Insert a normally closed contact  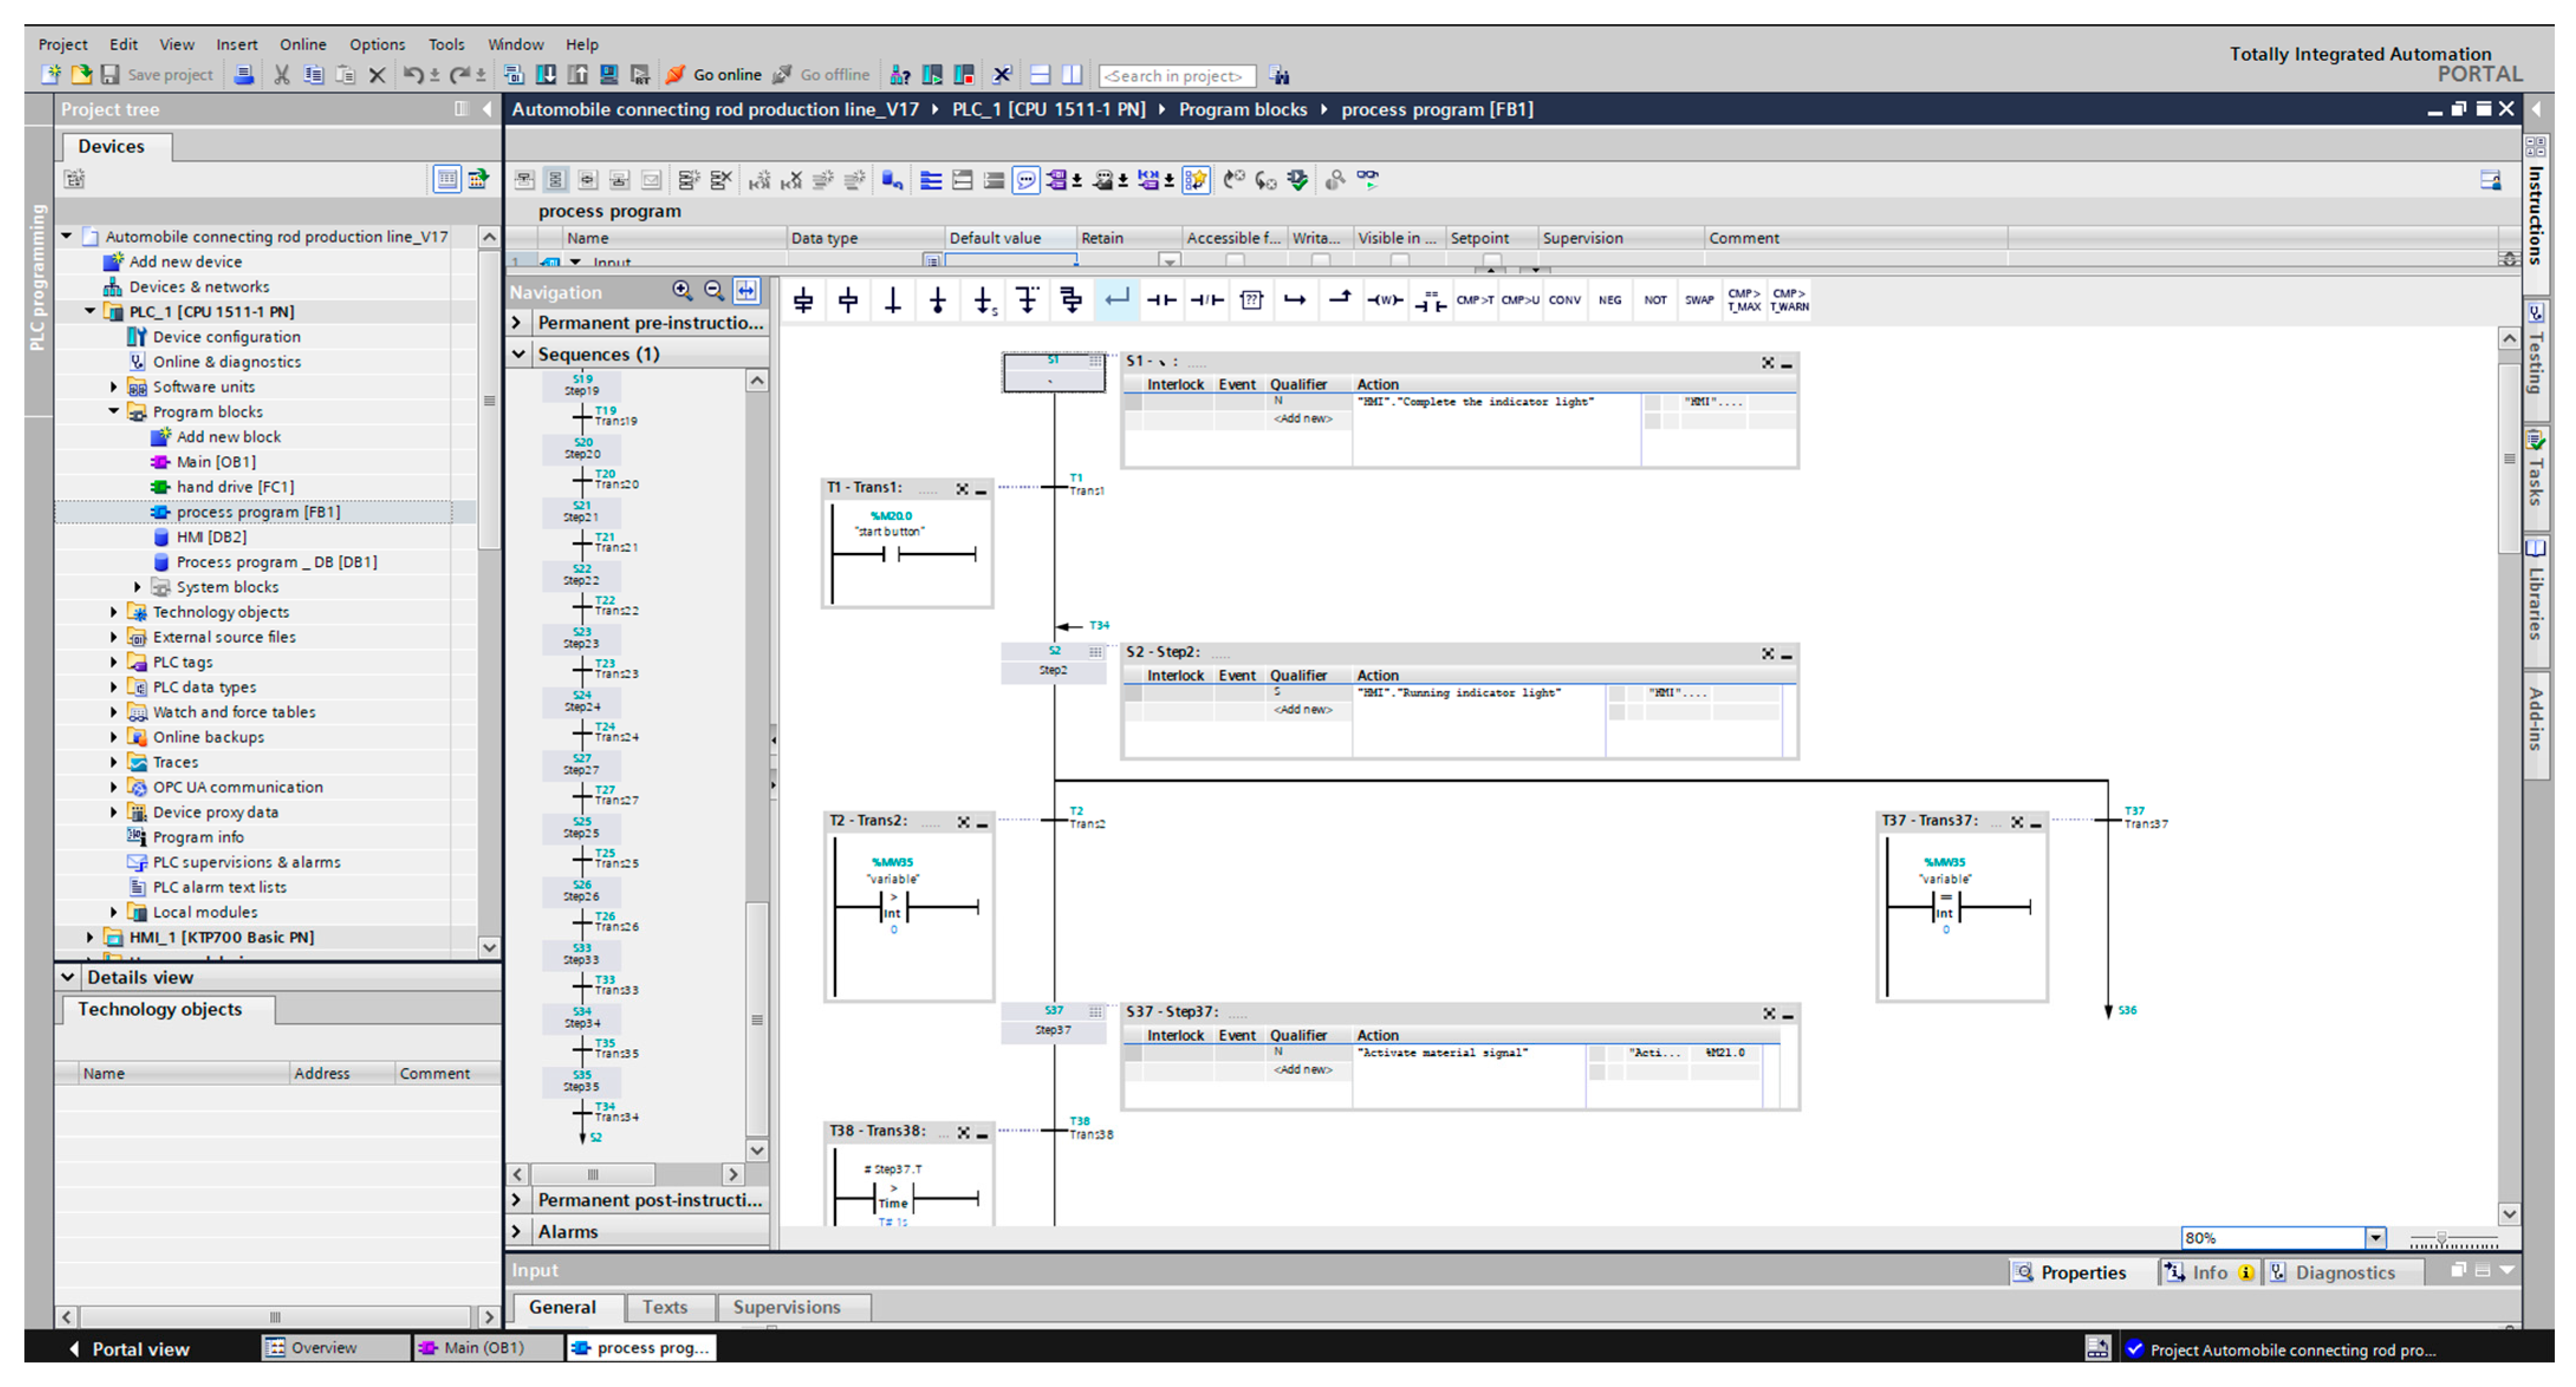coord(1206,300)
